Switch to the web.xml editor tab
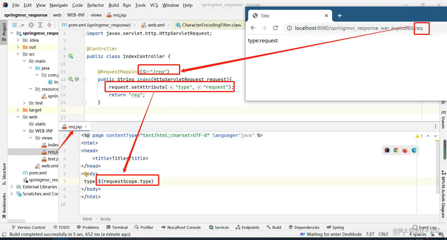This screenshot has height=240, width=447. pyautogui.click(x=156, y=25)
